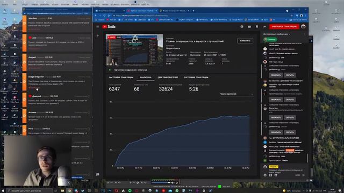Add a scene with OBS plus button
The image size is (344, 193).
pyautogui.click(x=108, y=182)
